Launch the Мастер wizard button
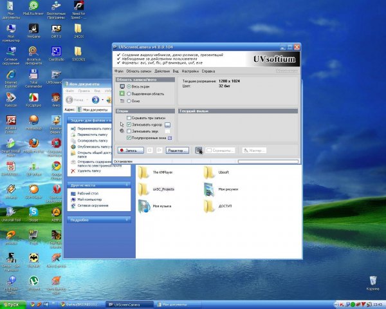 (254, 150)
